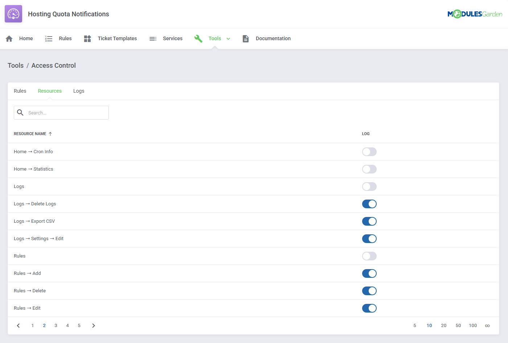508x343 pixels.
Task: Click the Ticket Templates grid icon
Action: click(x=87, y=38)
